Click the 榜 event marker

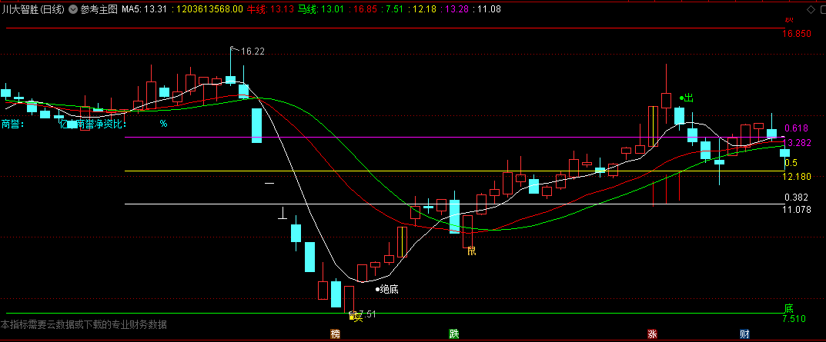pyautogui.click(x=335, y=334)
